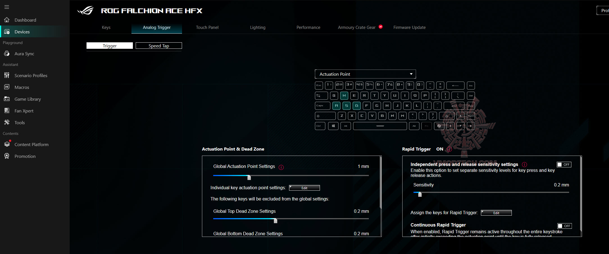The width and height of the screenshot is (609, 254).
Task: Select the Left Ctrl key on the keyboard diagram
Action: coord(320,126)
